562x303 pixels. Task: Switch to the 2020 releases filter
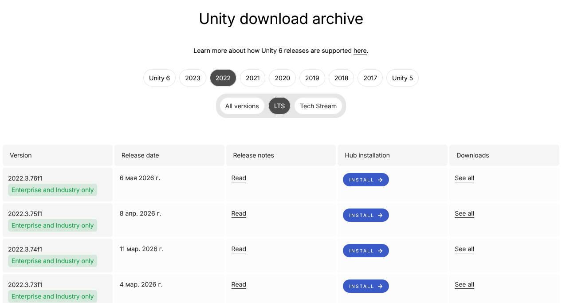pyautogui.click(x=282, y=78)
